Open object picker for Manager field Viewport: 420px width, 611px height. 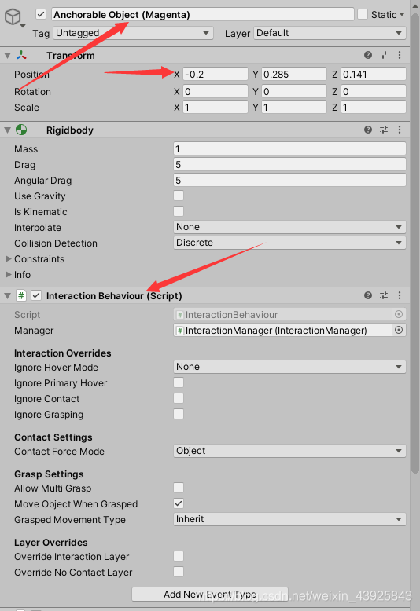point(399,330)
